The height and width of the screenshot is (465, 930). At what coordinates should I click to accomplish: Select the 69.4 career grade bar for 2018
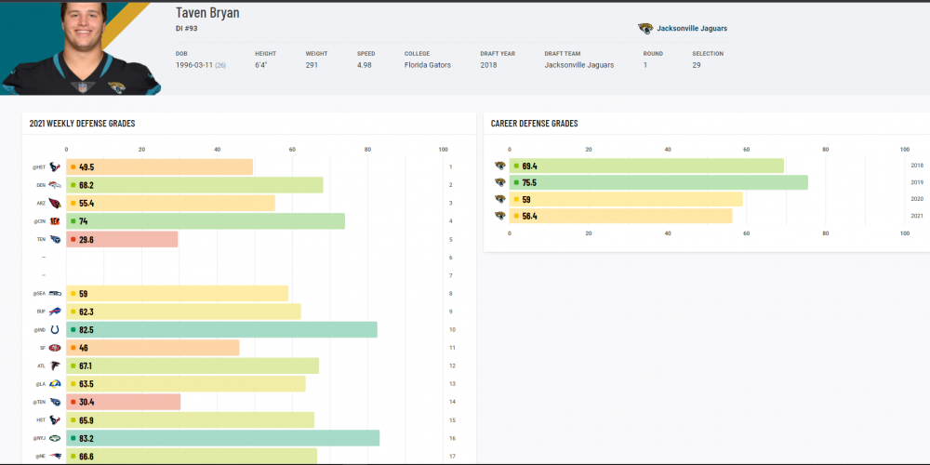pos(646,166)
